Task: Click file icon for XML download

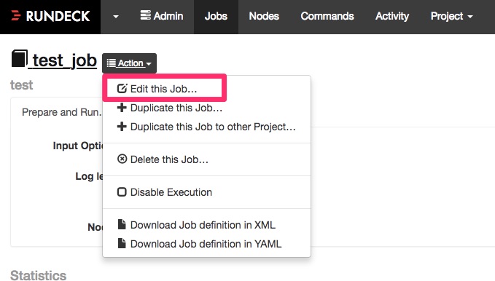Action: 122,224
